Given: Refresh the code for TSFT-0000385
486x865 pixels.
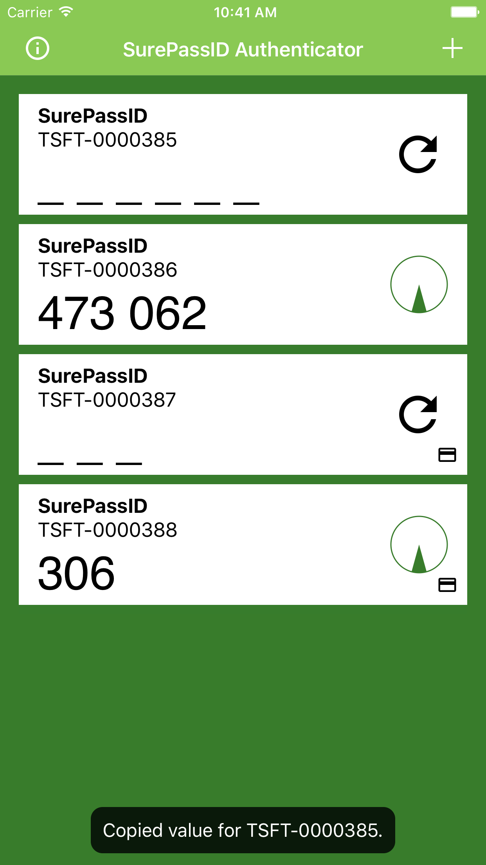Looking at the screenshot, I should (418, 154).
